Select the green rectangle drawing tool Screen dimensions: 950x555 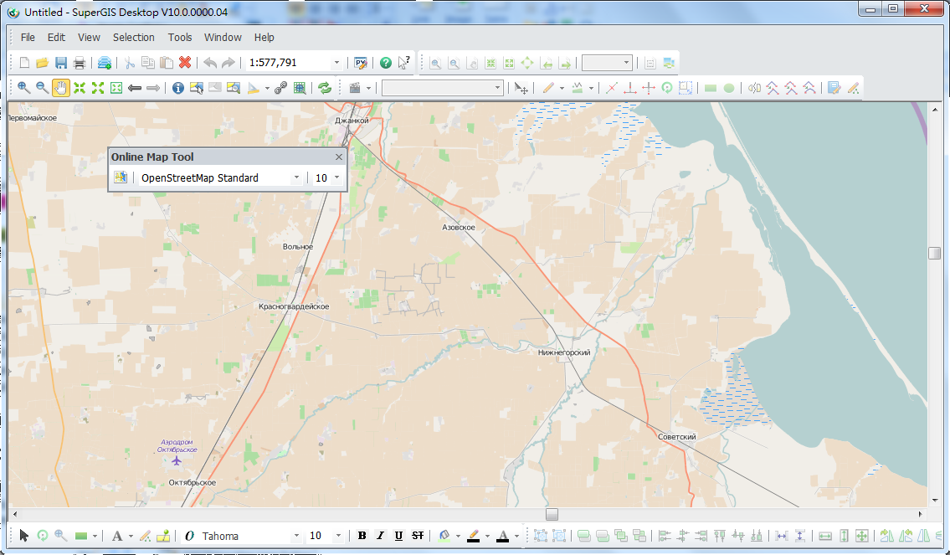coord(81,536)
